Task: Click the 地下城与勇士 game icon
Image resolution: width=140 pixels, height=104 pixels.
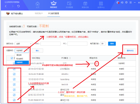Action: 8,13
